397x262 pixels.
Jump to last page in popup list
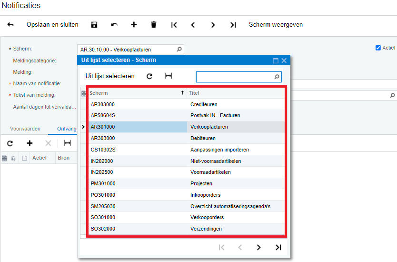coord(278,247)
